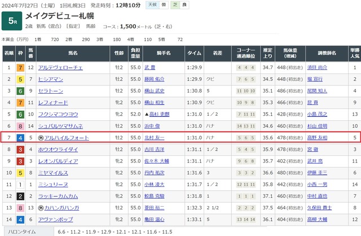Open horse link ミヤマイルス

[x=53, y=173]
